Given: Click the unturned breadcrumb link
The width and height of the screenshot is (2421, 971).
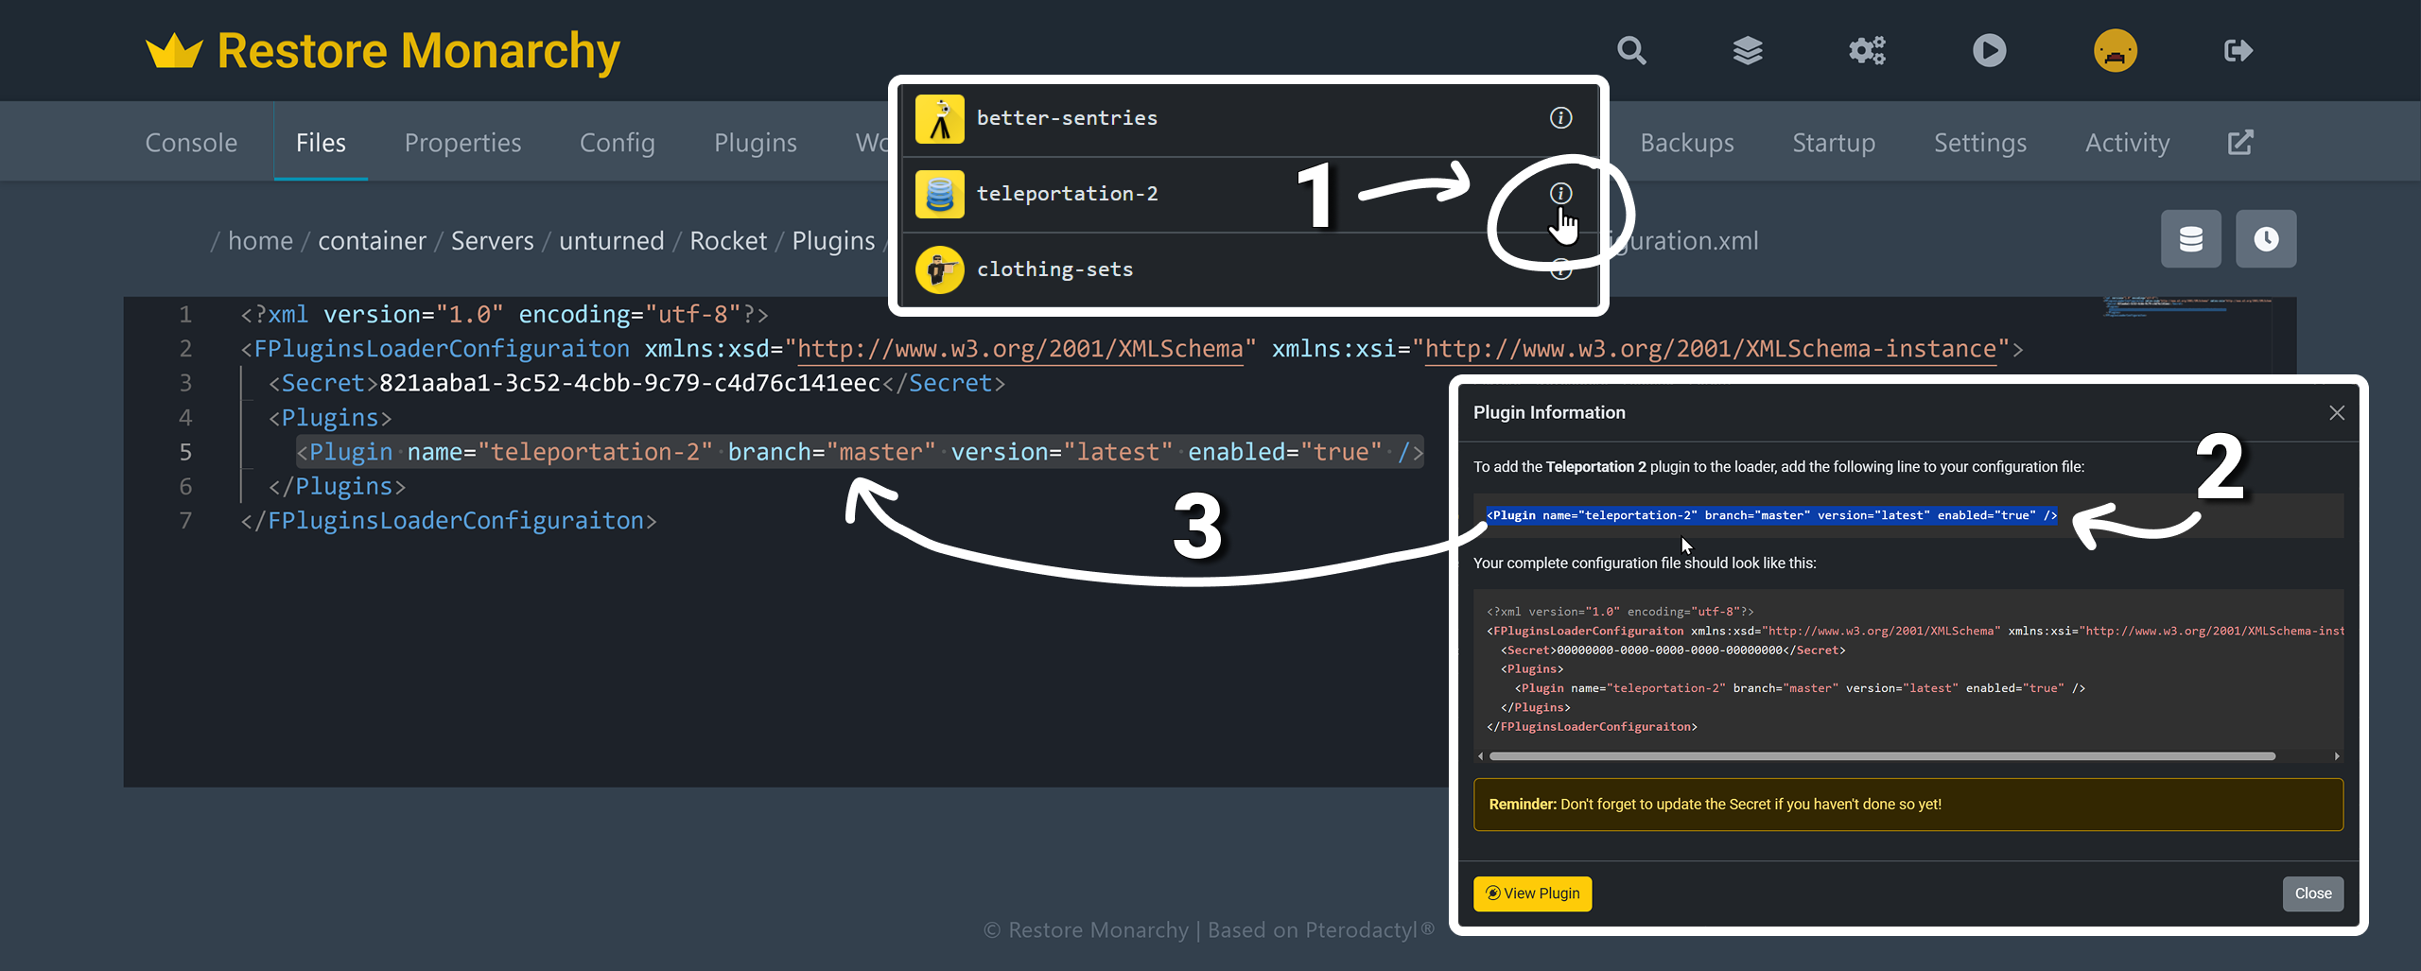Looking at the screenshot, I should pyautogui.click(x=611, y=241).
